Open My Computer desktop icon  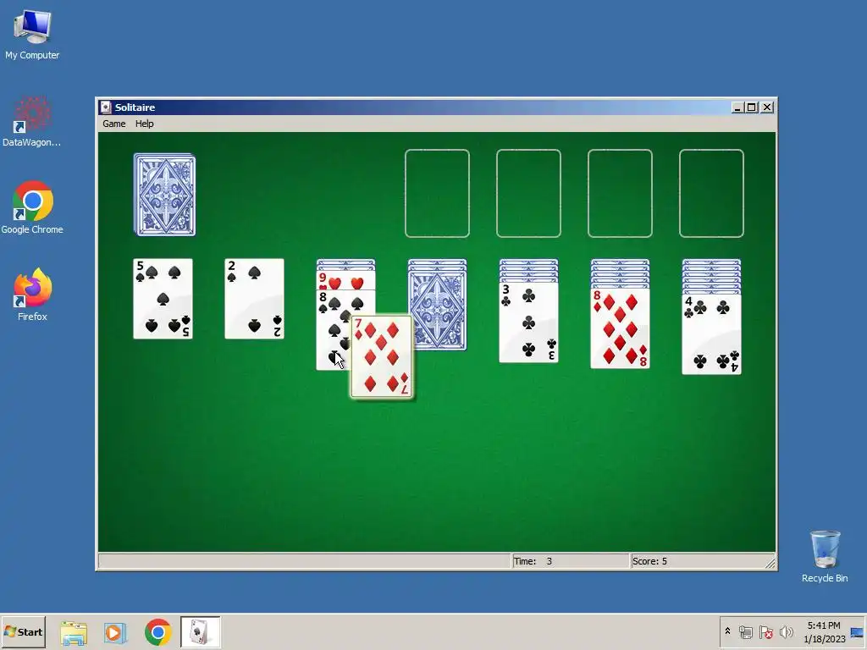click(x=32, y=34)
